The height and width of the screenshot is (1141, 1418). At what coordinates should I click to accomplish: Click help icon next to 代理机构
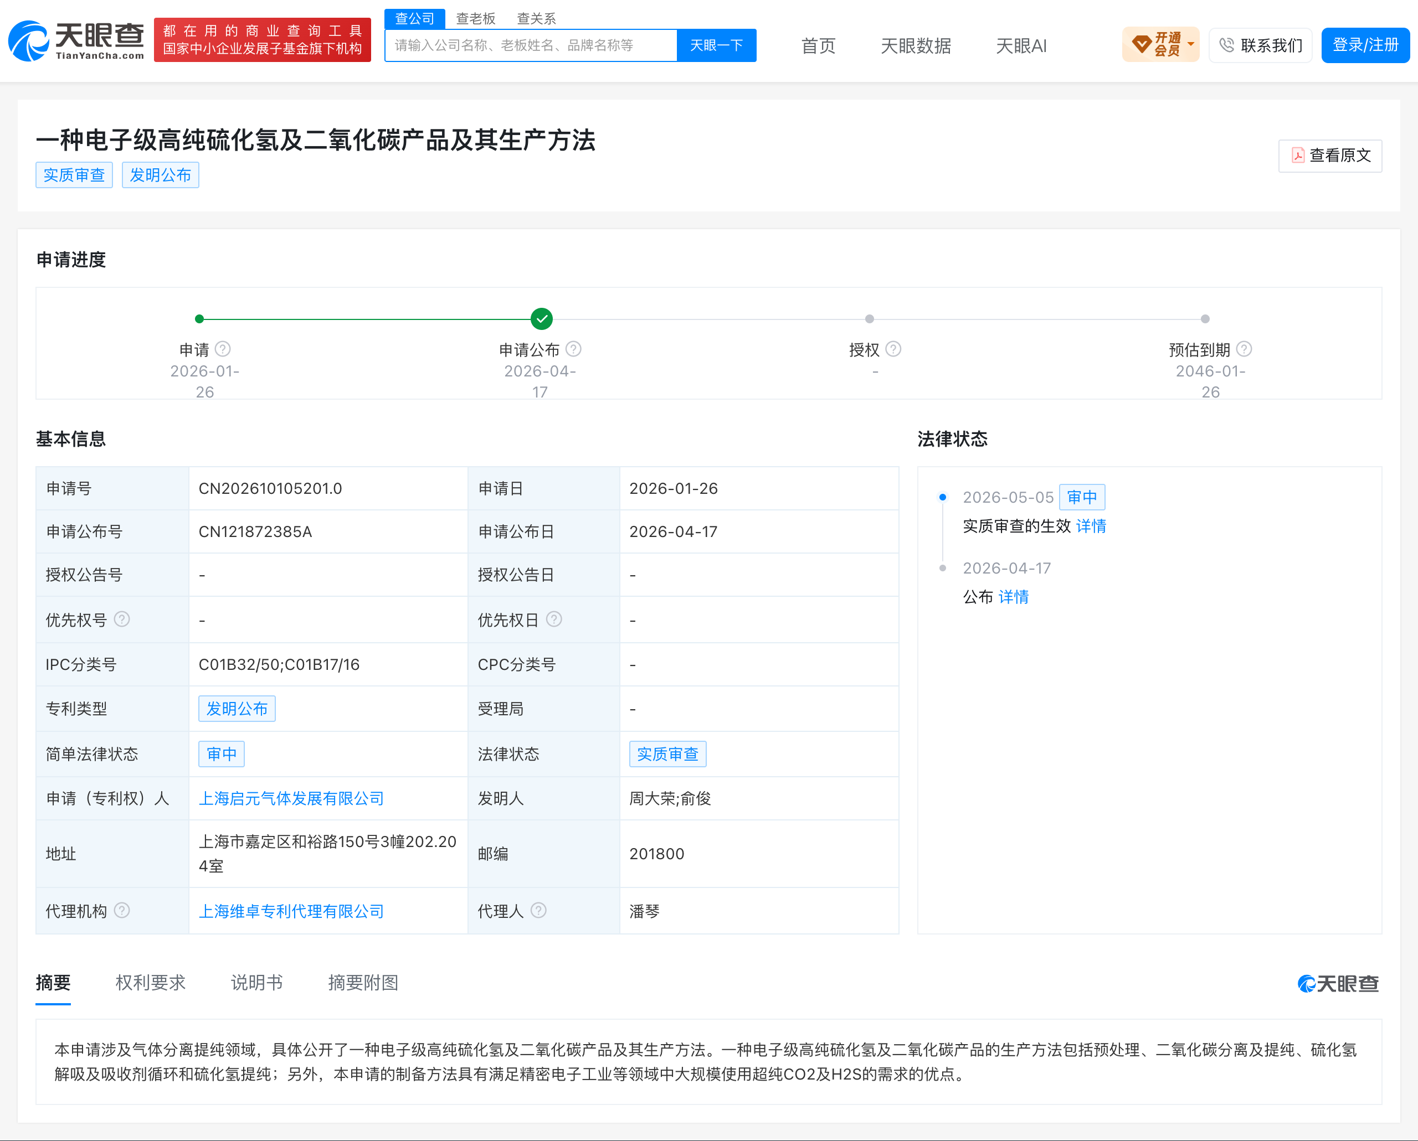[122, 910]
